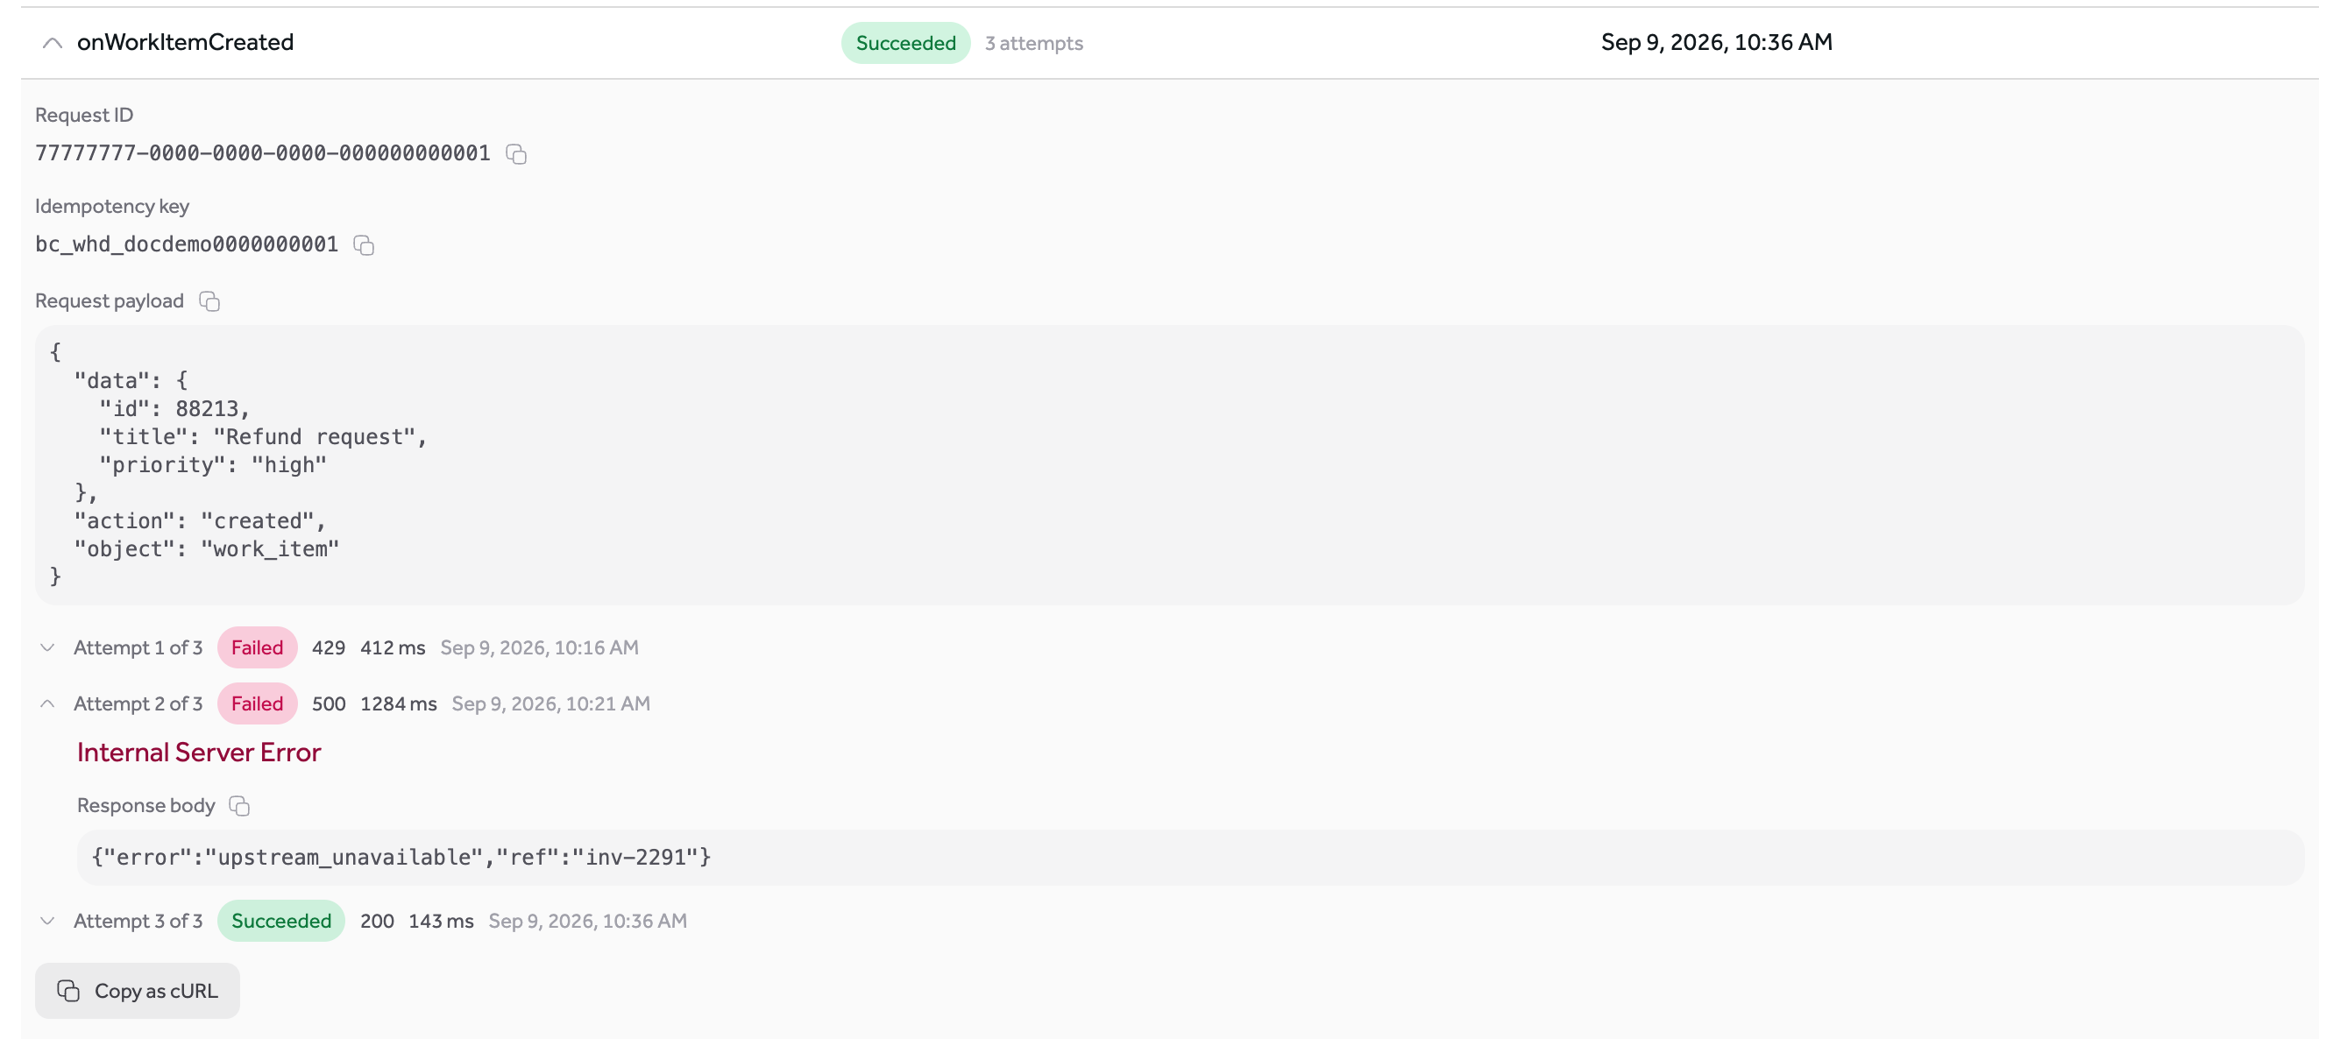Collapse Attempt 2 of 3
The image size is (2340, 1039).
coord(47,703)
